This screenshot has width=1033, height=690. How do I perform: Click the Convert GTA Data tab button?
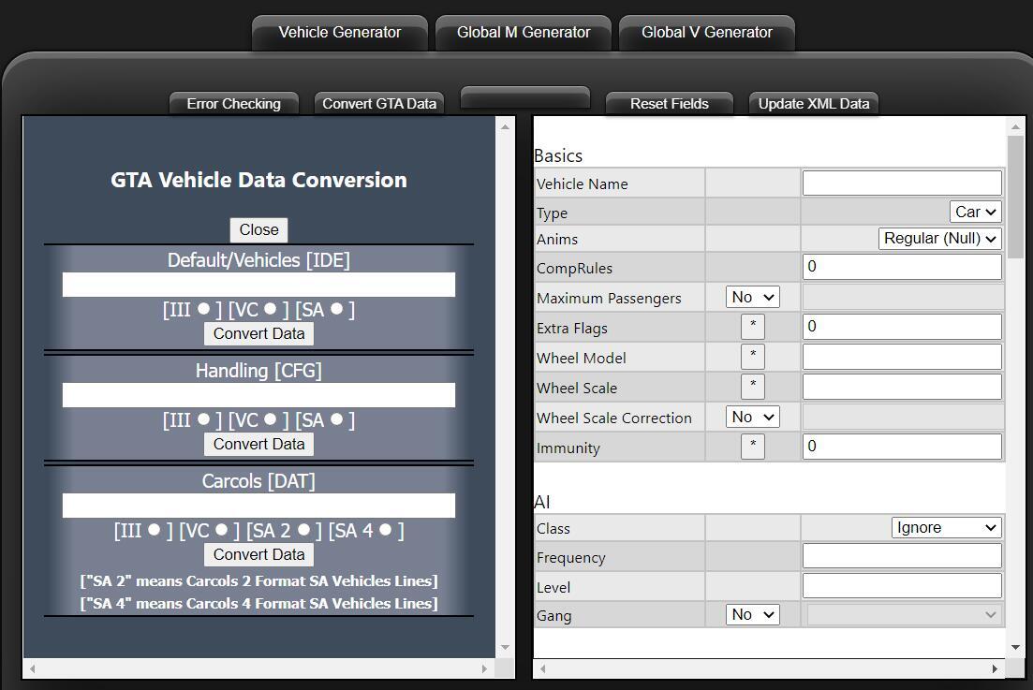[x=379, y=103]
